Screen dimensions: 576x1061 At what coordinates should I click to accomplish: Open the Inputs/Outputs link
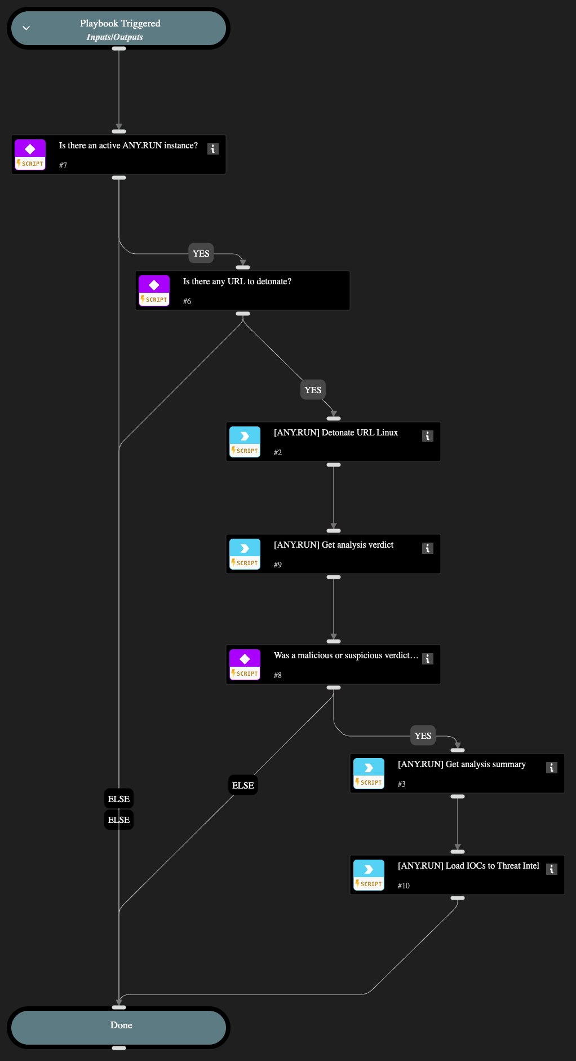pos(114,37)
